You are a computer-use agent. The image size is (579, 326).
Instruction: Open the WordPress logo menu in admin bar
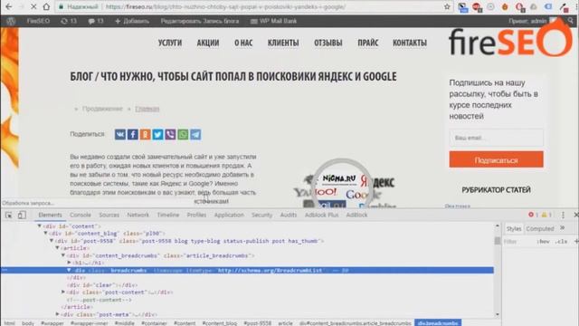tap(11, 21)
